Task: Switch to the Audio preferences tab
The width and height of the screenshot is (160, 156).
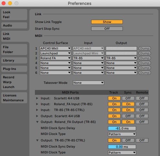Action: point(14,26)
